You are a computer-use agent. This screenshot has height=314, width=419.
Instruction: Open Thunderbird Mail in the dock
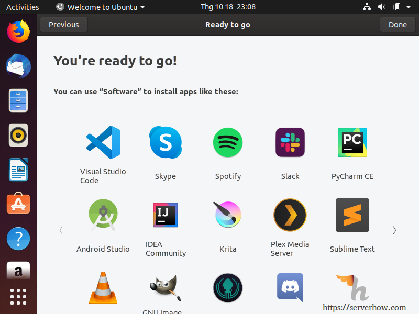click(18, 66)
